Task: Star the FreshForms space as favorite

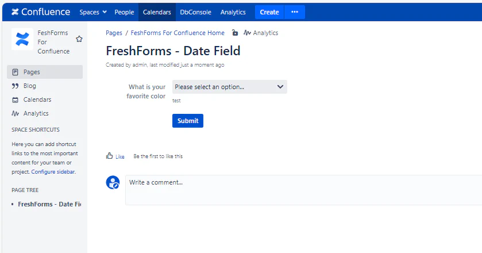Action: point(79,39)
